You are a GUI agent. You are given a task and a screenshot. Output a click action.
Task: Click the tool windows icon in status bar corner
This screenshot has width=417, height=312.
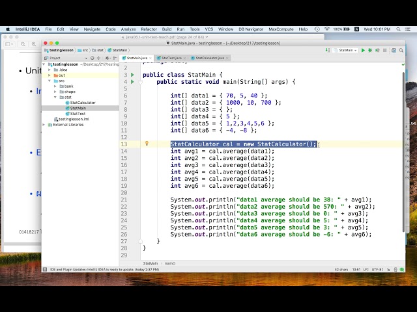[45, 269]
